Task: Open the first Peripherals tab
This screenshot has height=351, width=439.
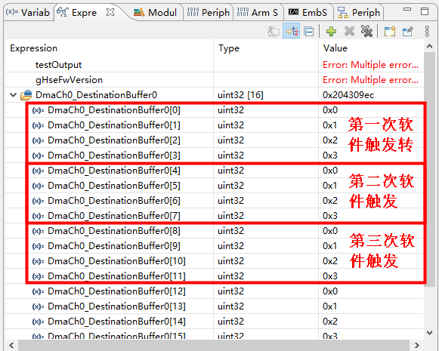Action: (x=209, y=13)
